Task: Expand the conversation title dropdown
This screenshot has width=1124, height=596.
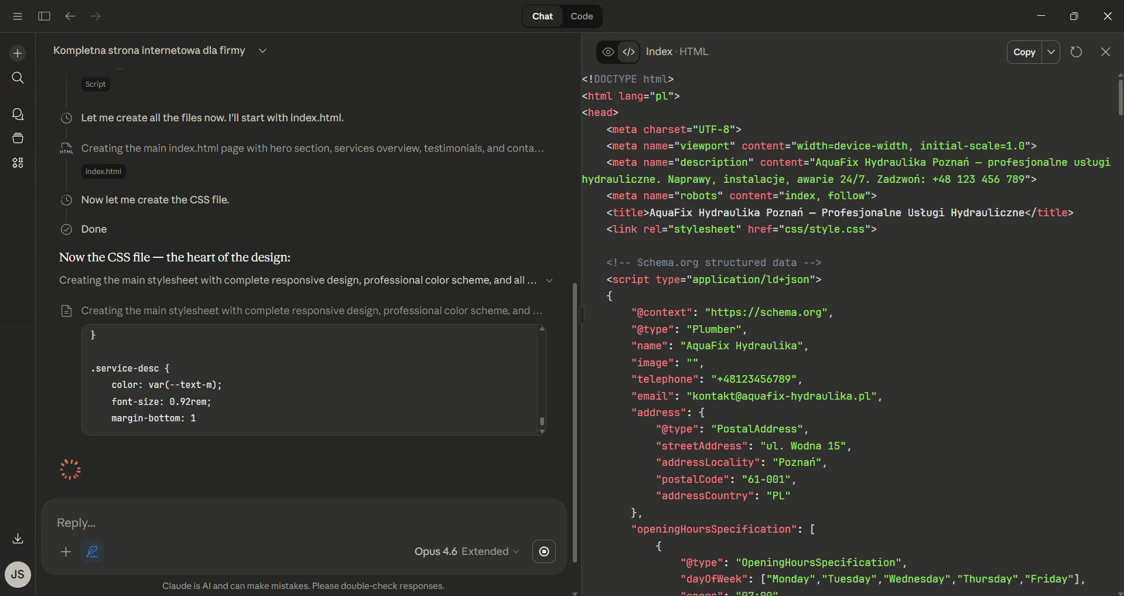Action: click(262, 50)
